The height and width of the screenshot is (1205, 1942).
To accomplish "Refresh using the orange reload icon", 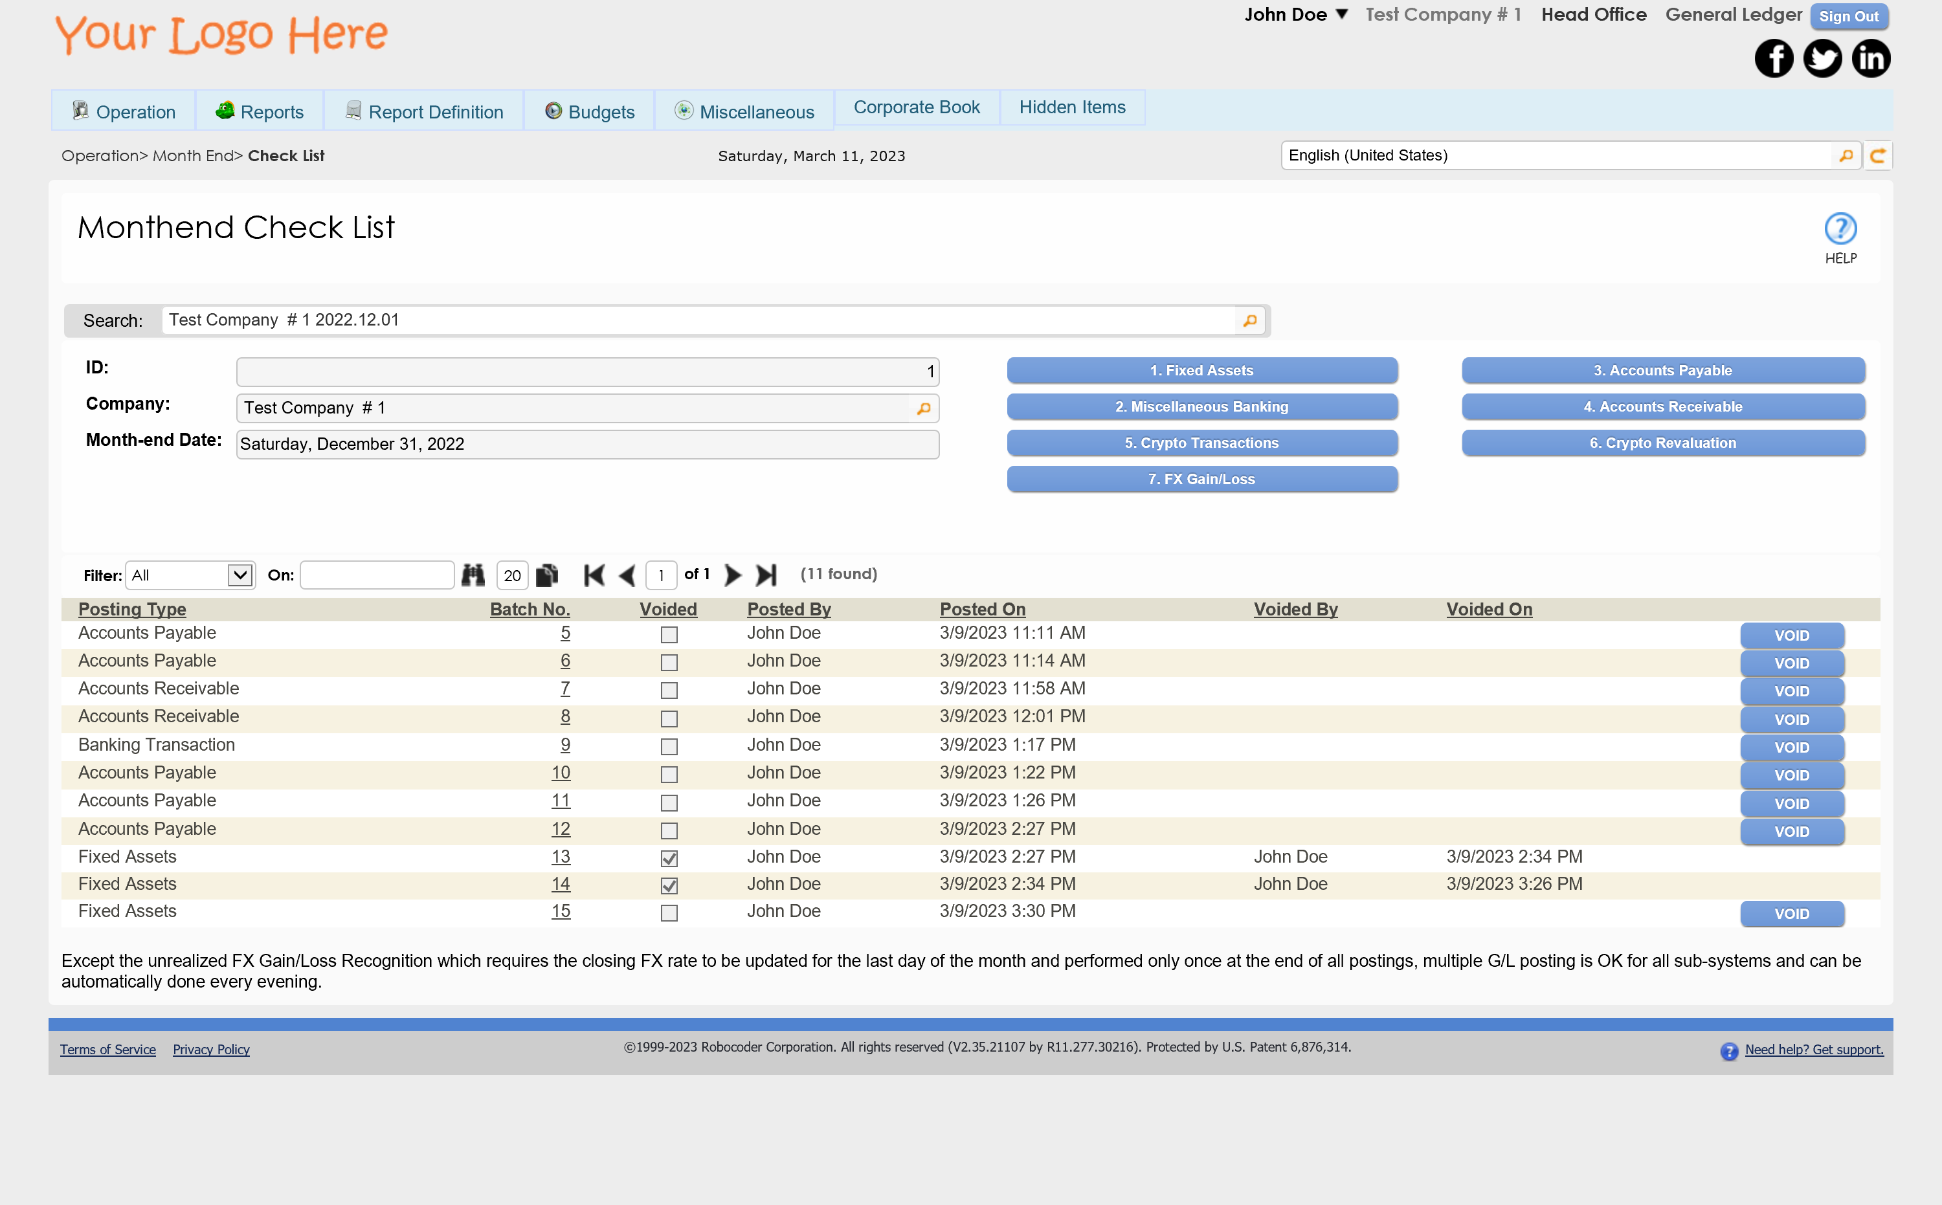I will coord(1877,155).
